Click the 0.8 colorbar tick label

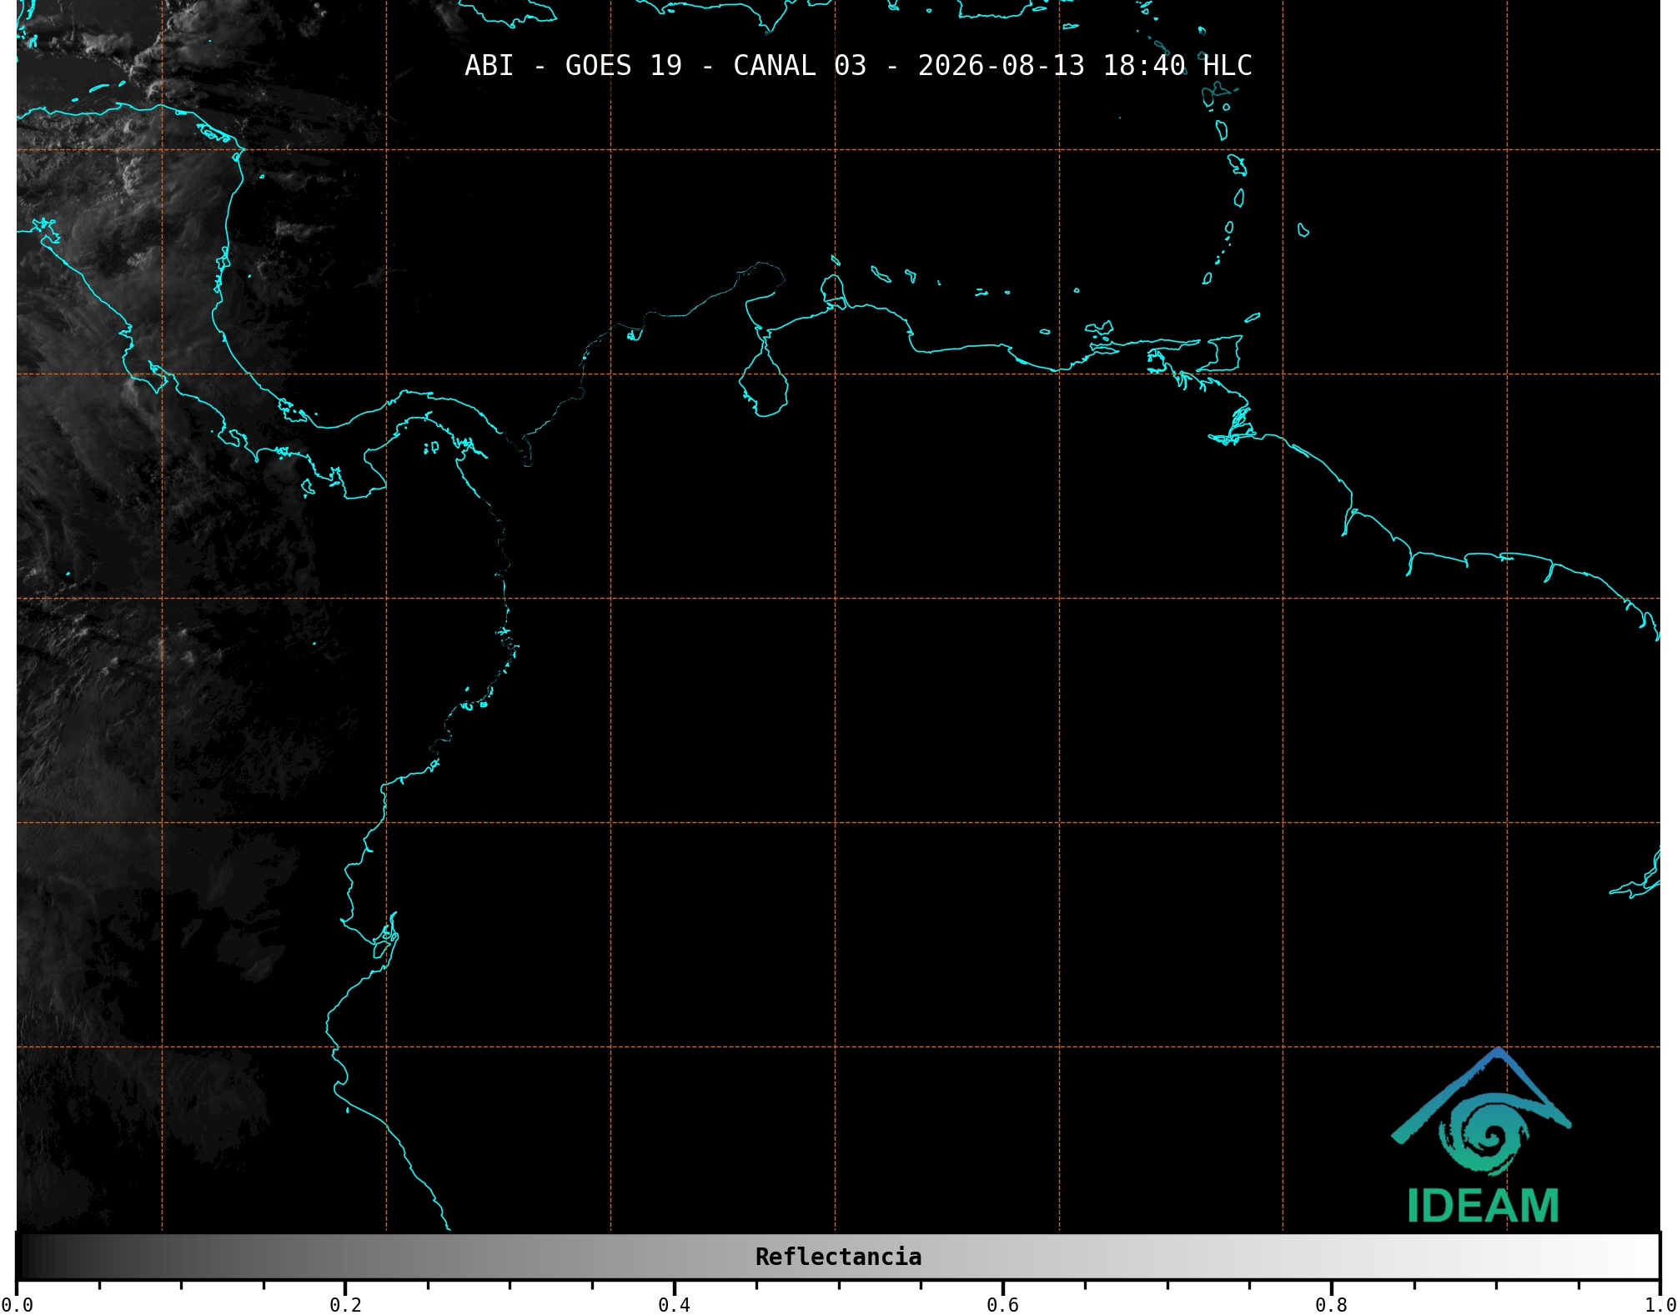point(1331,1305)
